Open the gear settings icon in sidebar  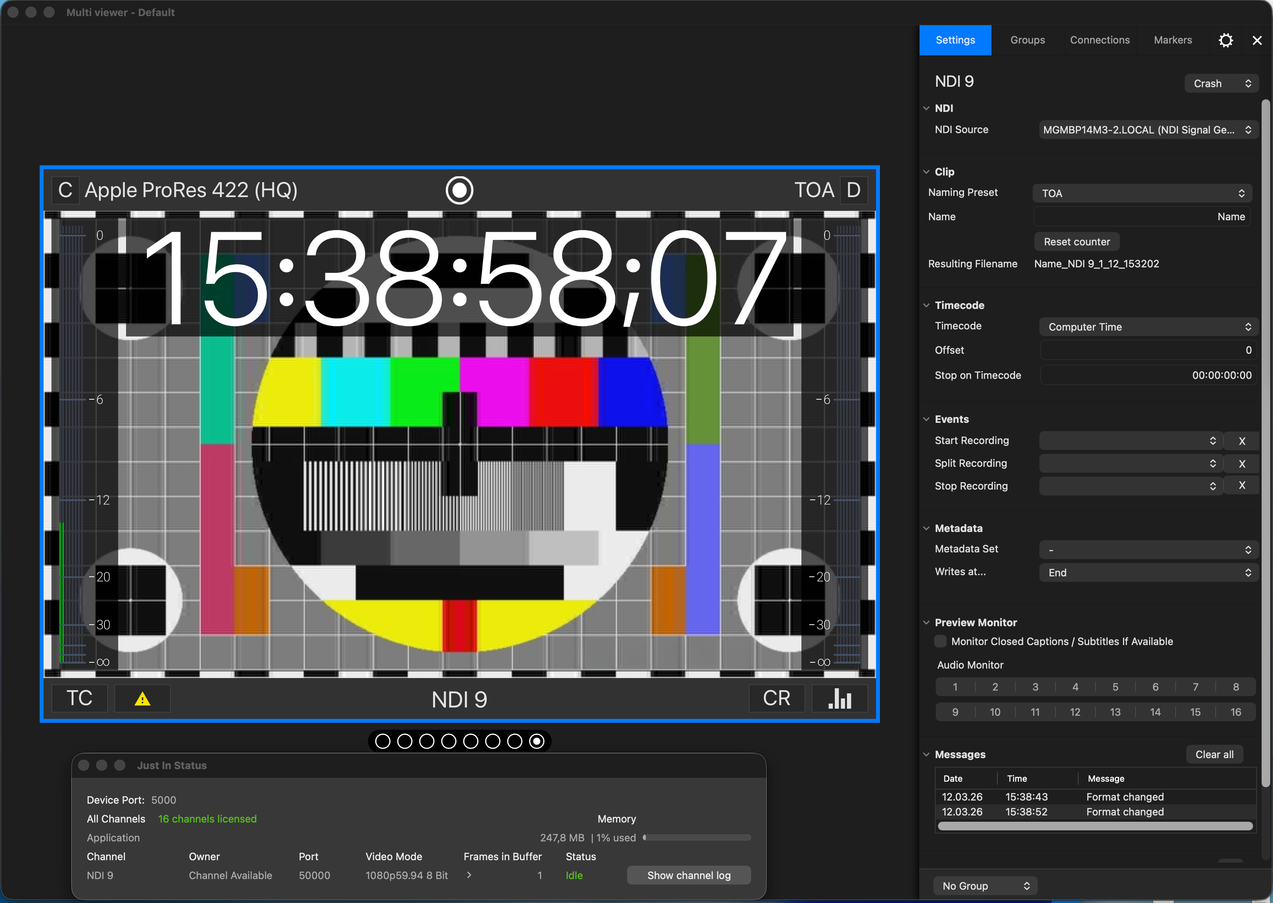point(1225,40)
